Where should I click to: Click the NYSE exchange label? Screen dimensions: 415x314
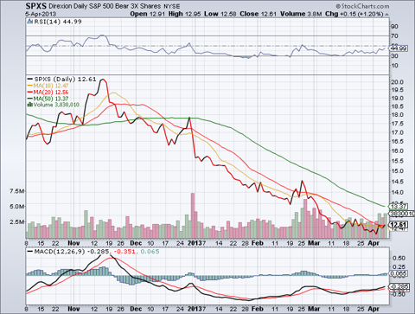click(x=172, y=6)
